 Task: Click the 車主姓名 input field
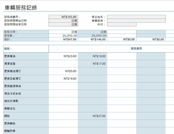coord(136,17)
